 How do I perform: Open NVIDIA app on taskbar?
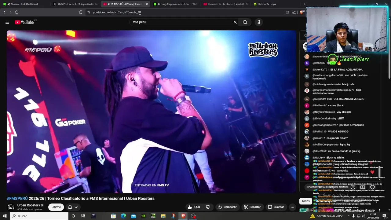coord(144,216)
